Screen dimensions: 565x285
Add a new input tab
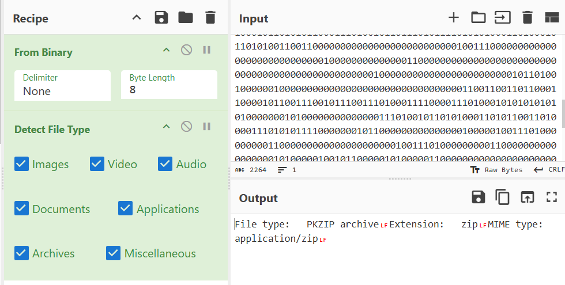click(x=454, y=18)
